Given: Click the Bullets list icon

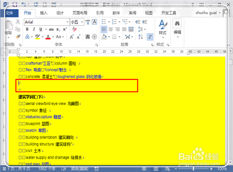Looking at the screenshot, I should click(x=104, y=22).
